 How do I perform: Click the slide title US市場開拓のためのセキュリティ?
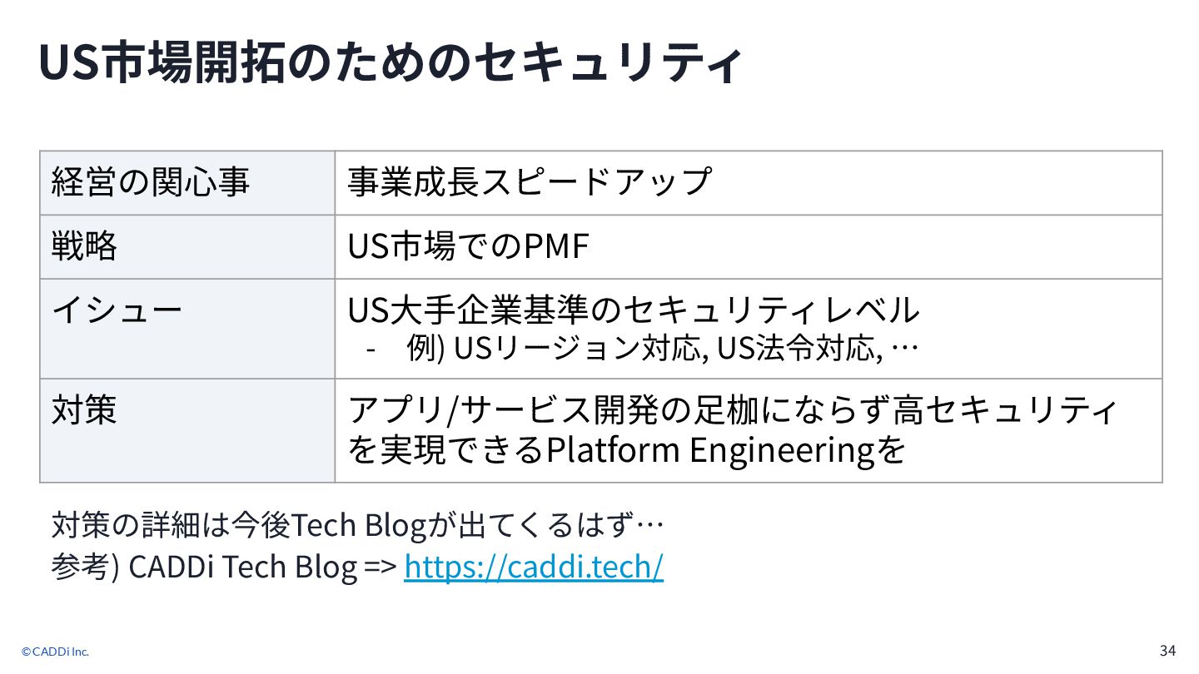389,62
